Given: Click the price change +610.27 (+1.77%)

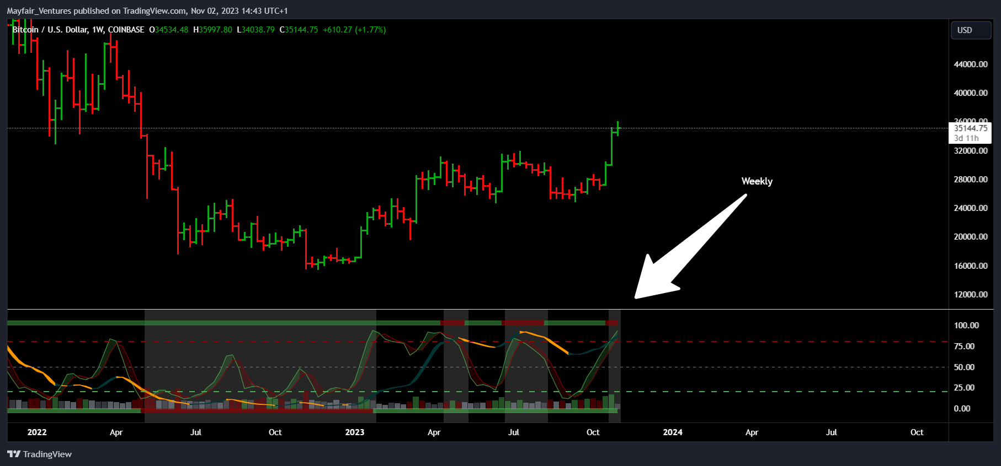Looking at the screenshot, I should coord(354,30).
